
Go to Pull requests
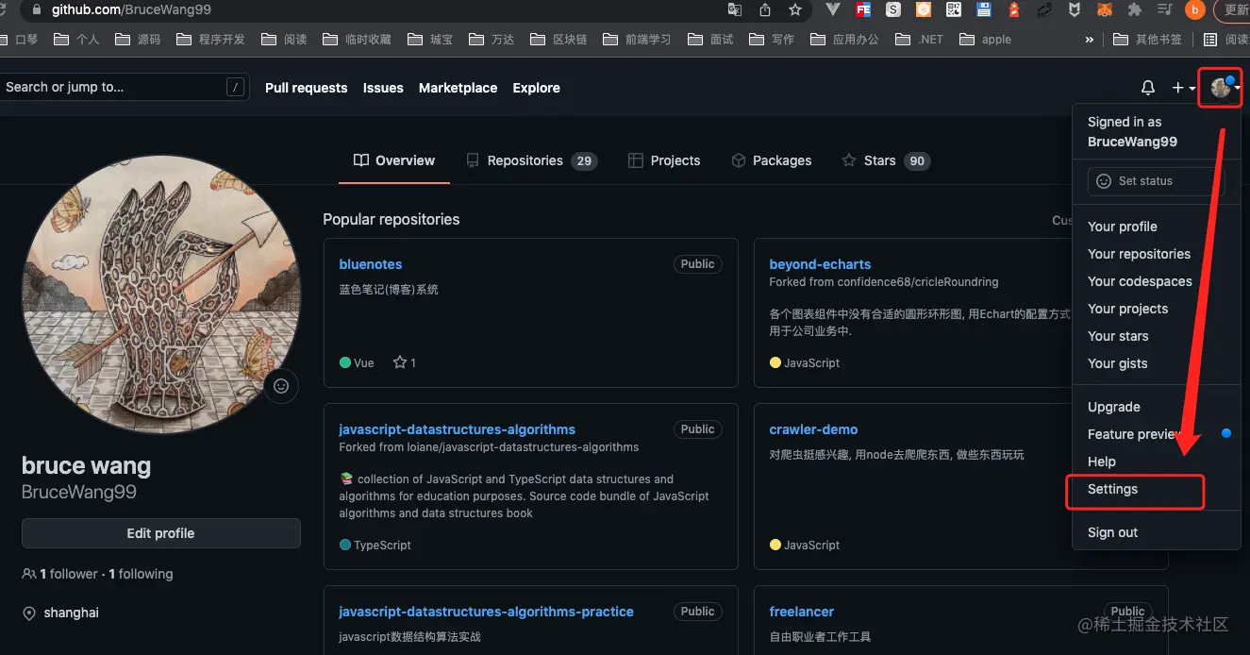[x=307, y=88]
